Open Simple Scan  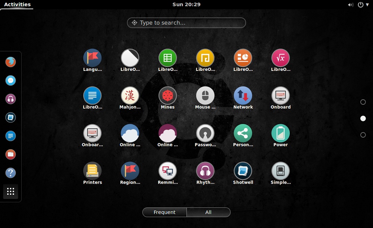(280, 171)
